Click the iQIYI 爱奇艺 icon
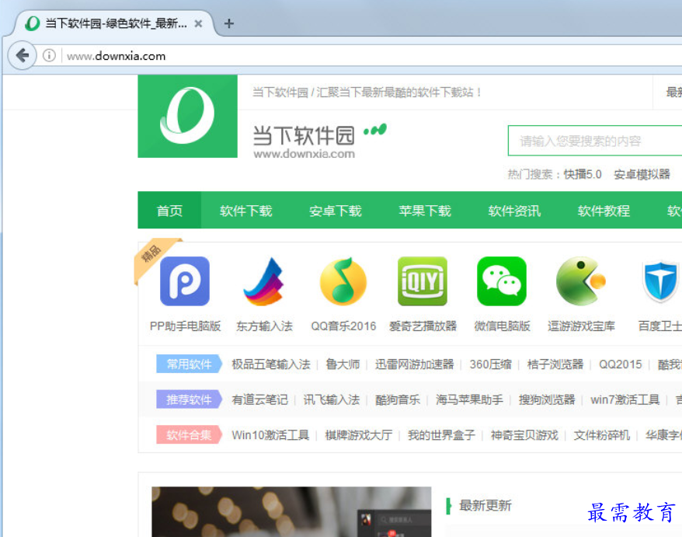The image size is (682, 537). click(x=423, y=281)
